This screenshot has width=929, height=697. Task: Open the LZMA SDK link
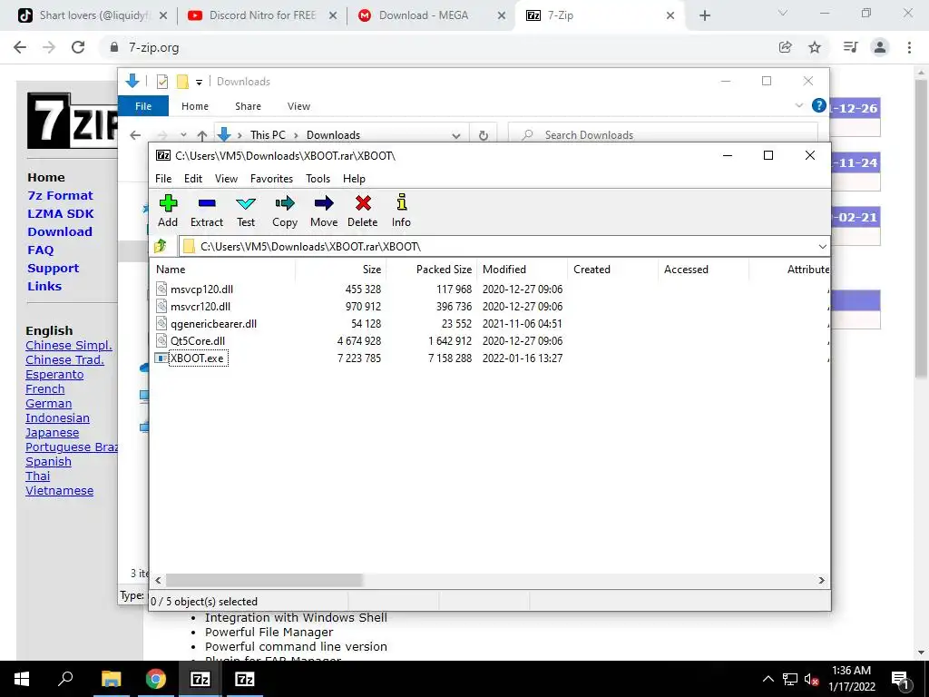61,213
